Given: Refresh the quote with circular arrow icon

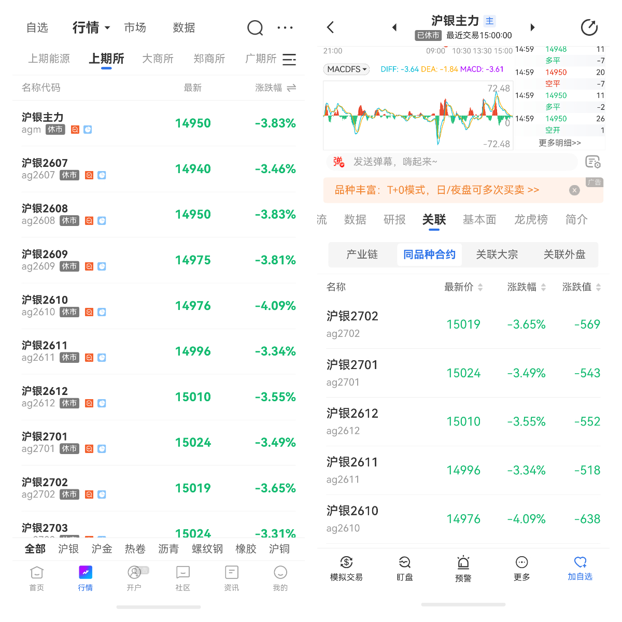Looking at the screenshot, I should 589,27.
